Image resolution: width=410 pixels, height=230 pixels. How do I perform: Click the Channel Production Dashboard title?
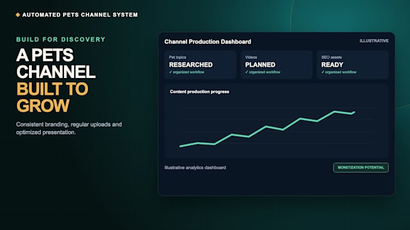[207, 41]
